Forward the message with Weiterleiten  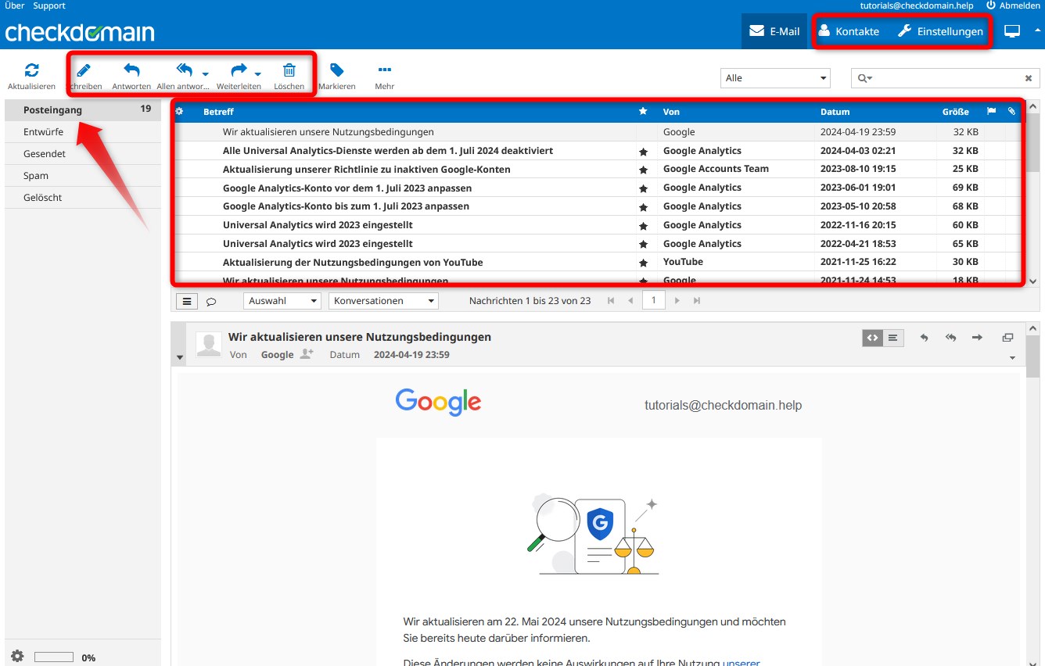(x=238, y=77)
